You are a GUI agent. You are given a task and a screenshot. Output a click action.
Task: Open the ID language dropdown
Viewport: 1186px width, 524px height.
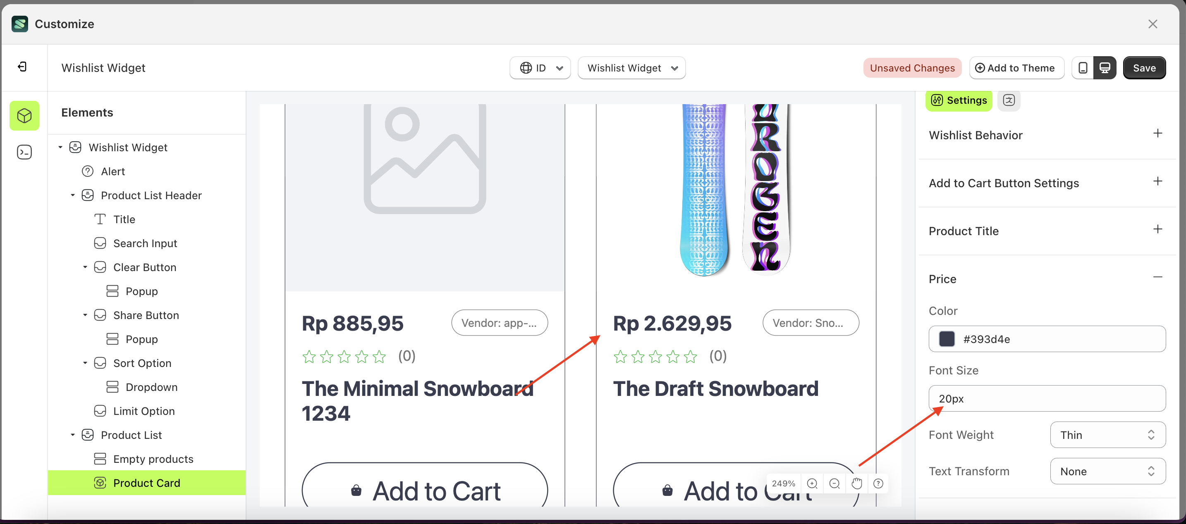(540, 68)
